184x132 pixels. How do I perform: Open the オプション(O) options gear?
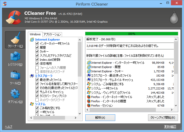coord(15,96)
